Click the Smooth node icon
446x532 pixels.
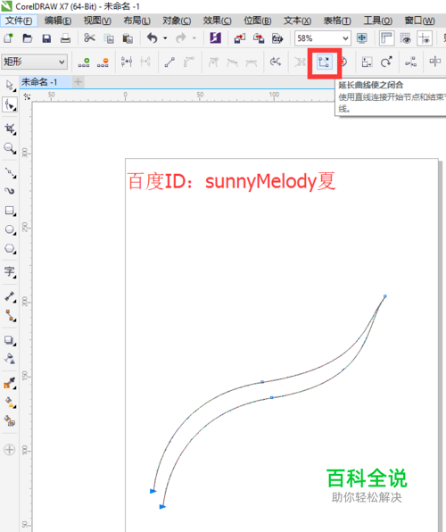click(232, 62)
